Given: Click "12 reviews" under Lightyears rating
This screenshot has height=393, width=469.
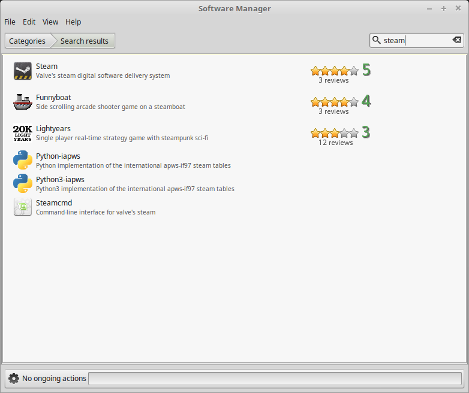Looking at the screenshot, I should tap(336, 143).
